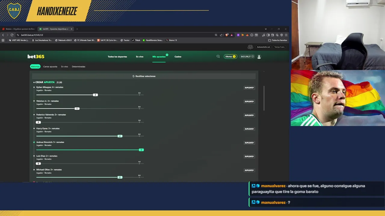Image resolution: width=385 pixels, height=216 pixels.
Task: Click the Joshua Kimmich shots progress marker
Action: tap(141, 150)
